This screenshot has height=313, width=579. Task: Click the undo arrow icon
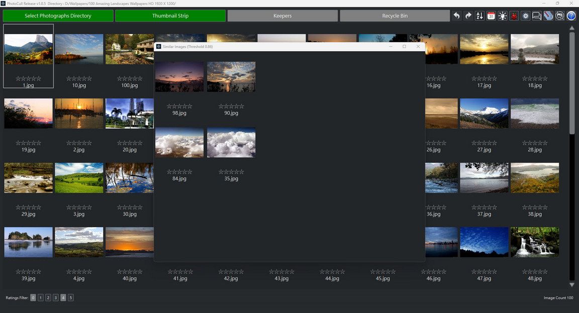[x=456, y=16]
